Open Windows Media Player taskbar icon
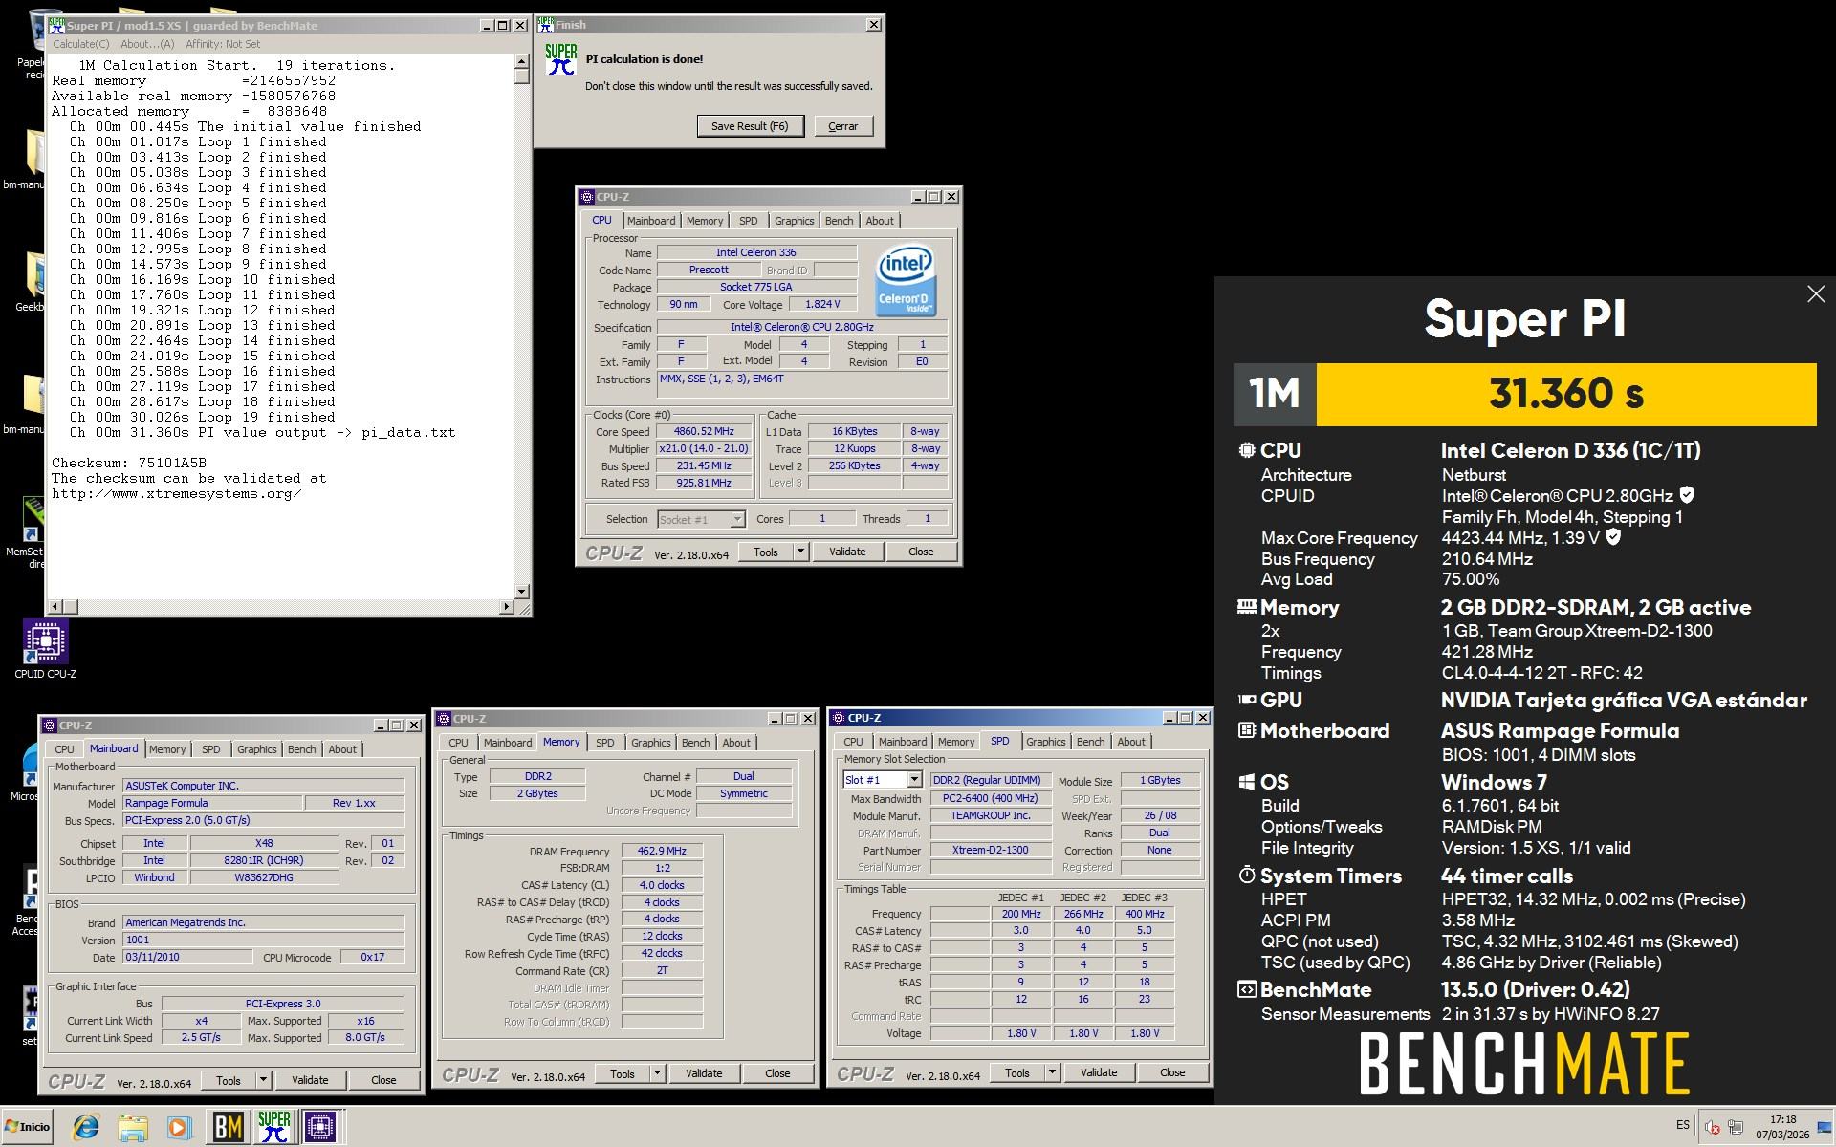 pos(179,1127)
